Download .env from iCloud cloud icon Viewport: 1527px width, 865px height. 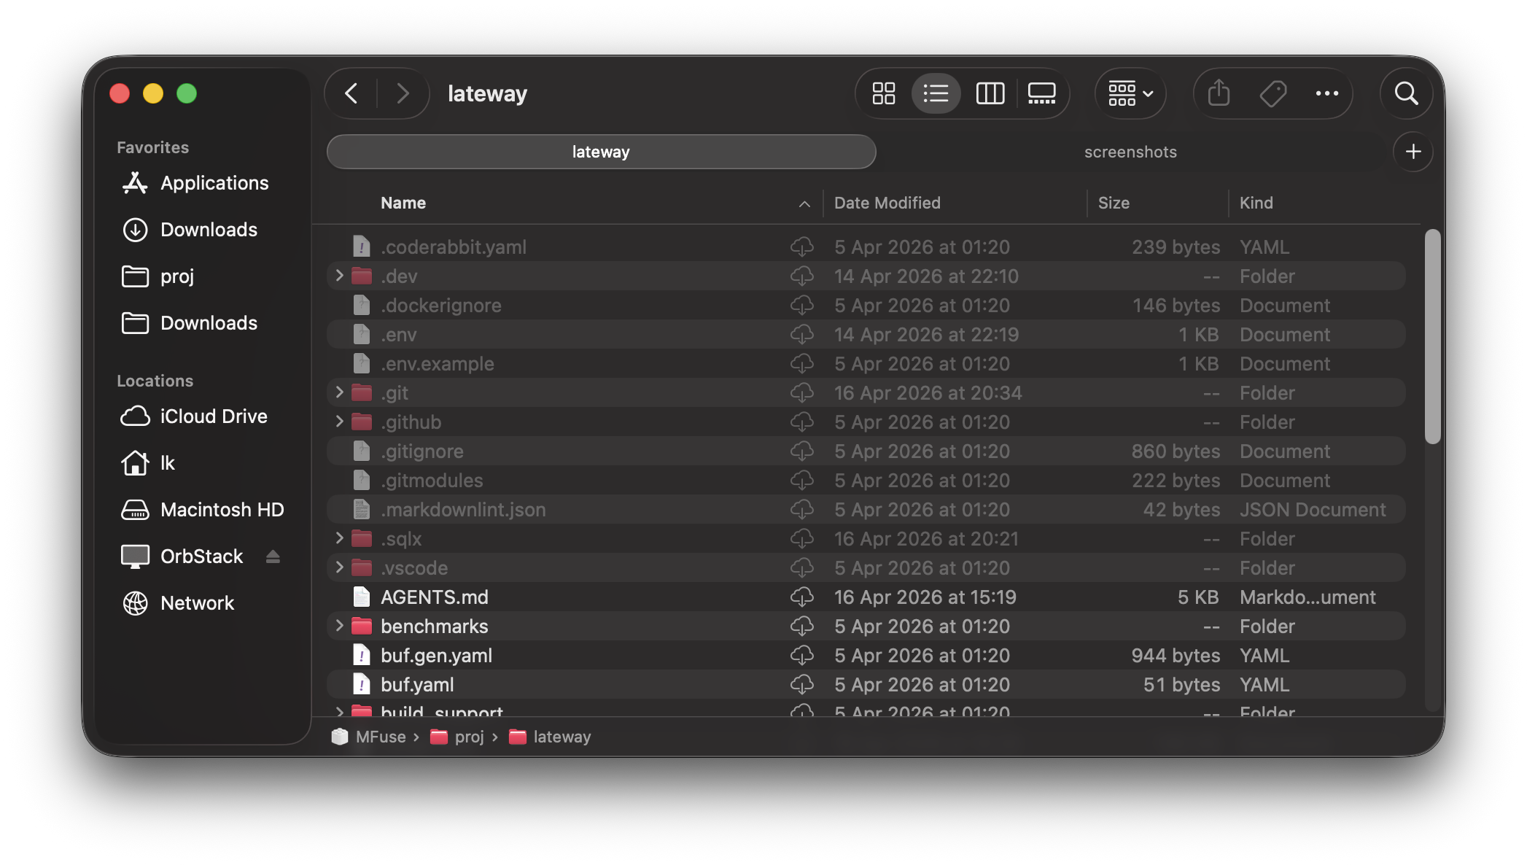point(801,335)
